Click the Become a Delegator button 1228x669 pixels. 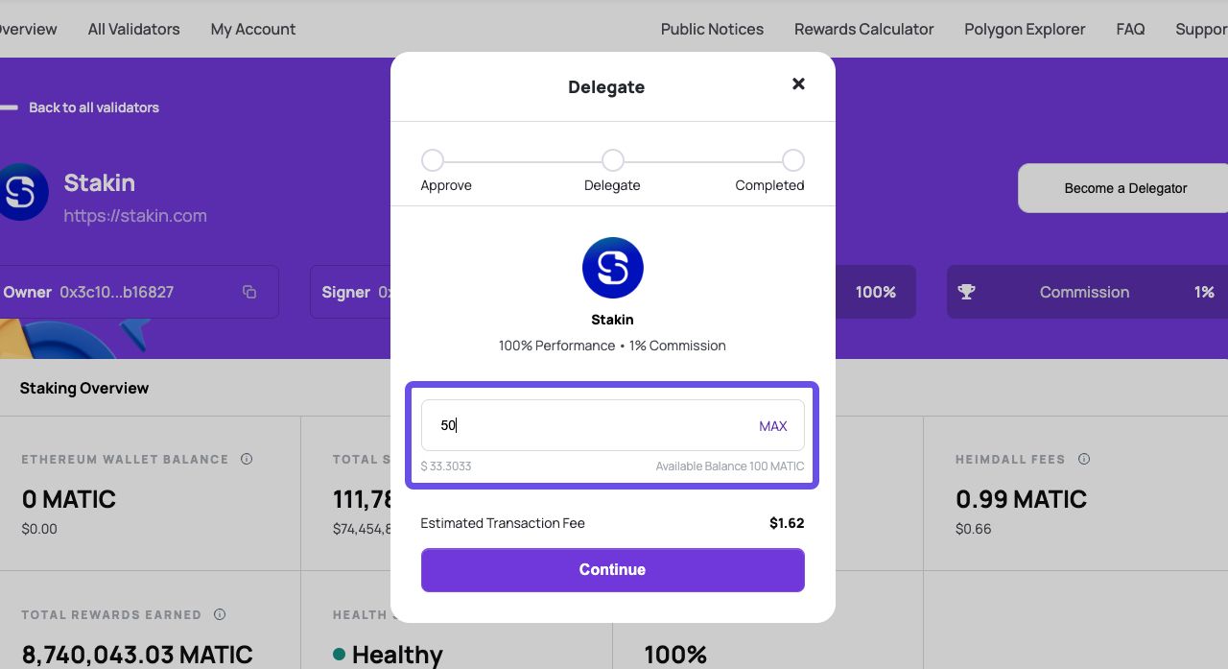[1125, 188]
